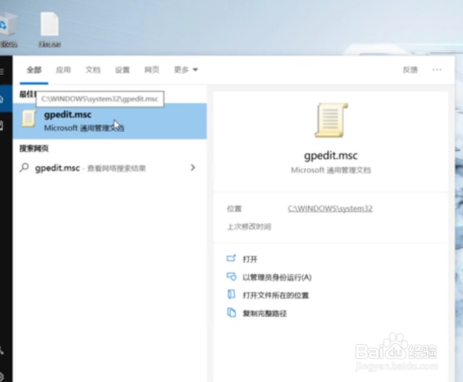This screenshot has height=382, width=463.
Task: Click the gpedit.msc preview pane icon
Action: coord(331,119)
